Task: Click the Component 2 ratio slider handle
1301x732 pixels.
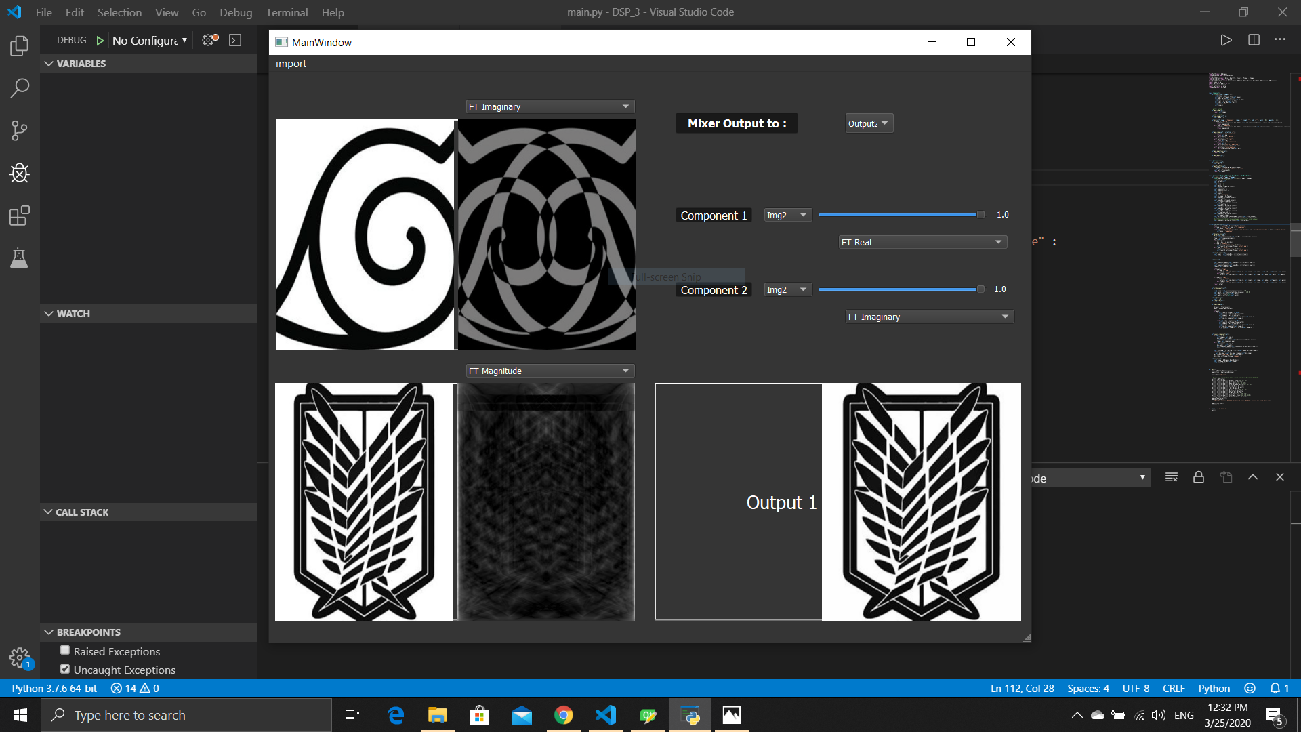Action: point(980,289)
